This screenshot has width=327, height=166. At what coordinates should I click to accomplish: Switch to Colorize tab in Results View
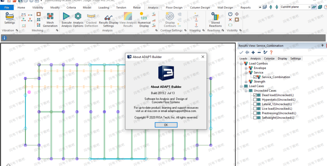point(269,59)
